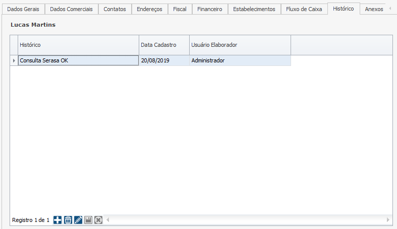This screenshot has width=397, height=229.
Task: Open the Dados Gerais tab
Action: pos(23,9)
